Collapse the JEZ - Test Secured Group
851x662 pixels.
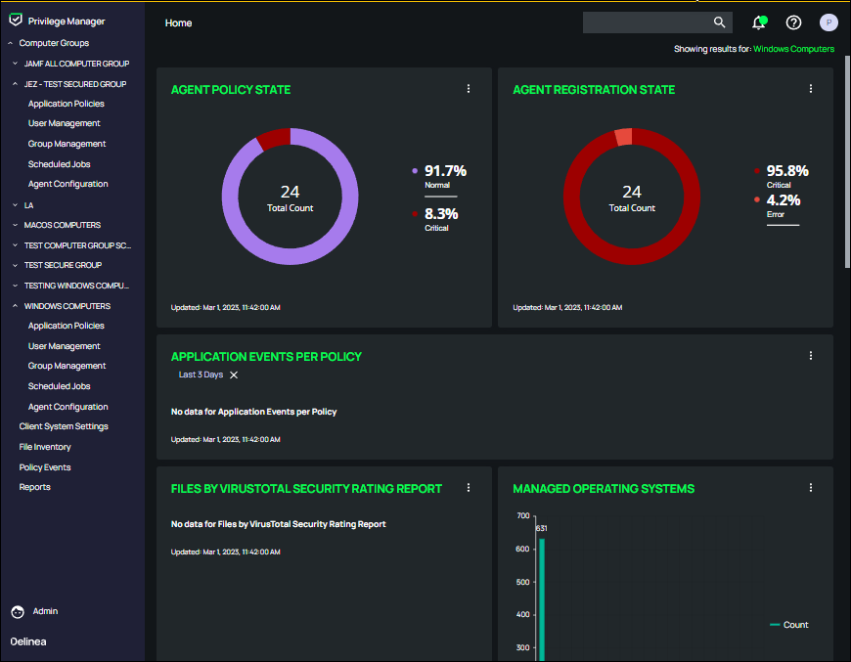[16, 84]
